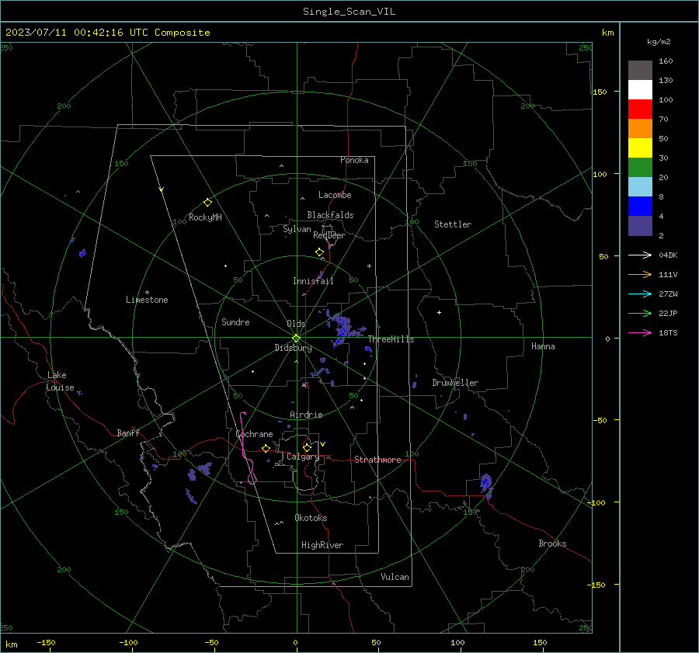Viewport: 699px width, 653px height.
Task: Click the Hanna city label
Action: [x=543, y=346]
